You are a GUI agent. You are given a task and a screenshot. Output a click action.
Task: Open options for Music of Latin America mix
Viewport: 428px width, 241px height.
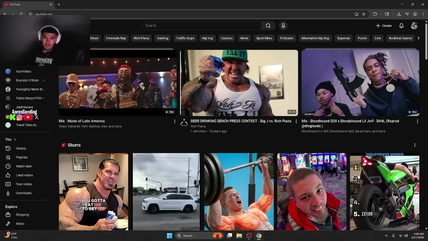pos(175,122)
